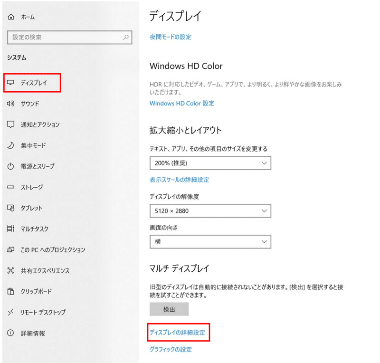380x363 pixels.
Task: Open この PC へのプロジェクション page
Action: coord(53,250)
